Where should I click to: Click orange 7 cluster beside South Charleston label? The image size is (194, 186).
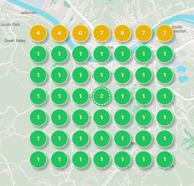[x=165, y=33]
